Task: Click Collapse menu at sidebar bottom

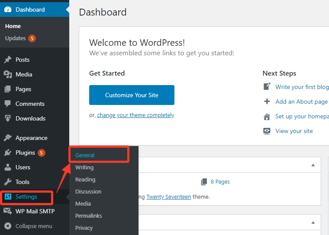Action: (35, 226)
